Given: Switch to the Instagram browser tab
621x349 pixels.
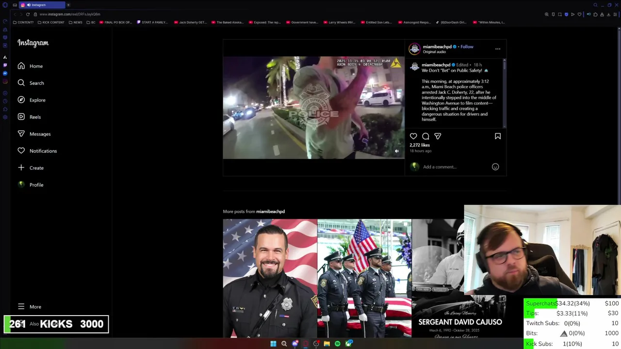Looking at the screenshot, I should click(x=42, y=5).
